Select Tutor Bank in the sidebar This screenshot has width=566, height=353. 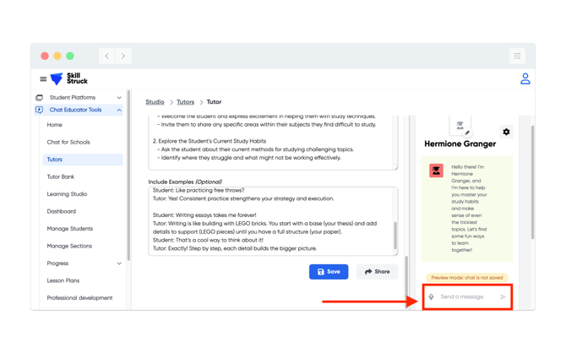tap(61, 176)
